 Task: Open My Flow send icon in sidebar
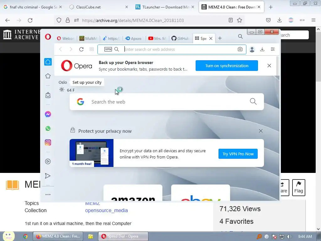(x=48, y=176)
